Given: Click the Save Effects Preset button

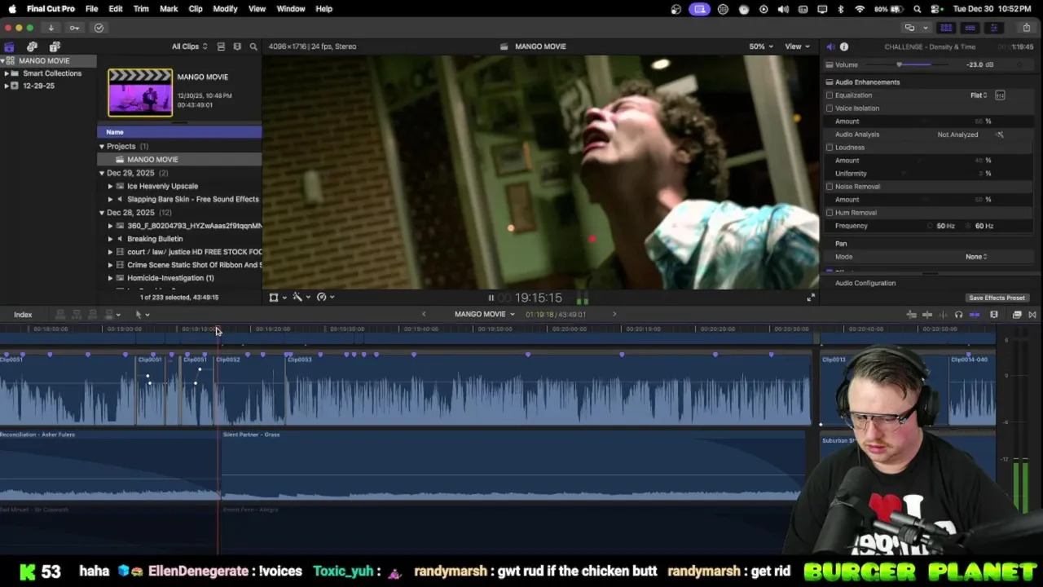Looking at the screenshot, I should click(997, 298).
